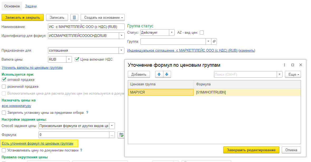
Task: Enable розничной продаже checkbox
Action: tap(4, 86)
